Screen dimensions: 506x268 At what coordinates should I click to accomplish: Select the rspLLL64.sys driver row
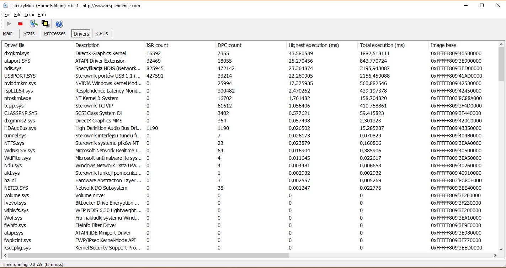[250, 91]
